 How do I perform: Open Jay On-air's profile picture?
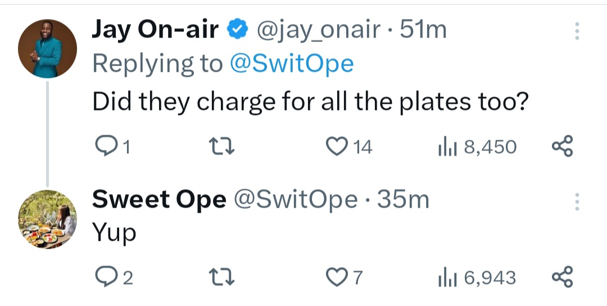point(47,48)
